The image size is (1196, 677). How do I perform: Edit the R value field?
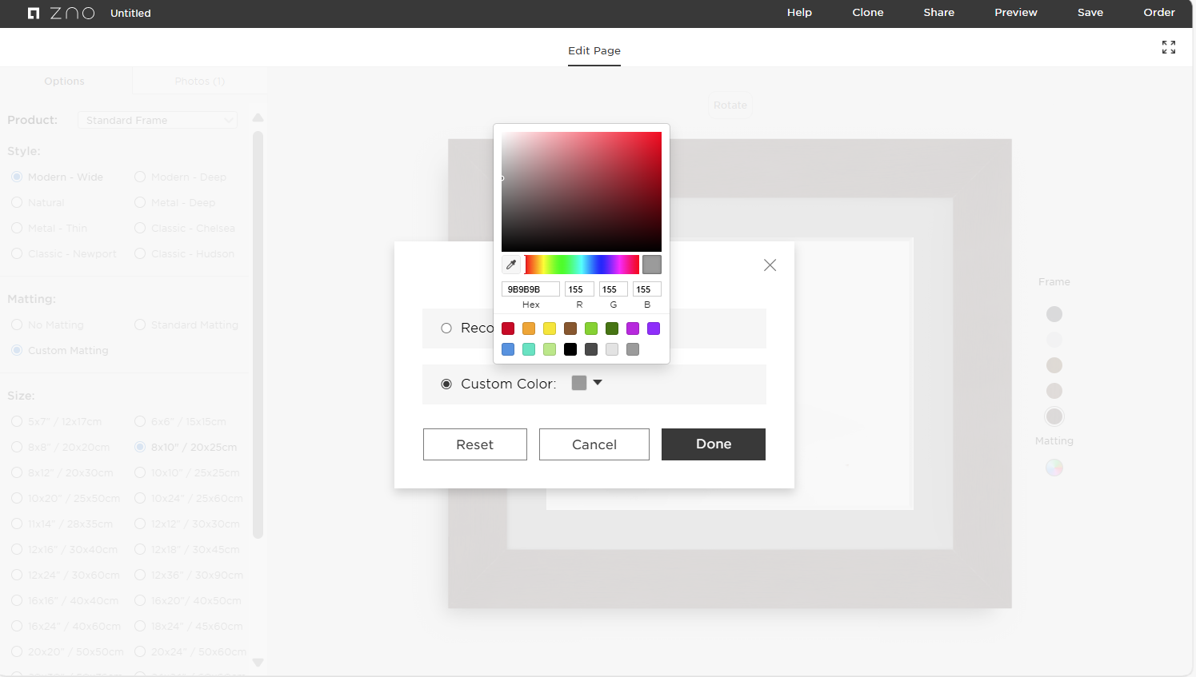click(579, 289)
